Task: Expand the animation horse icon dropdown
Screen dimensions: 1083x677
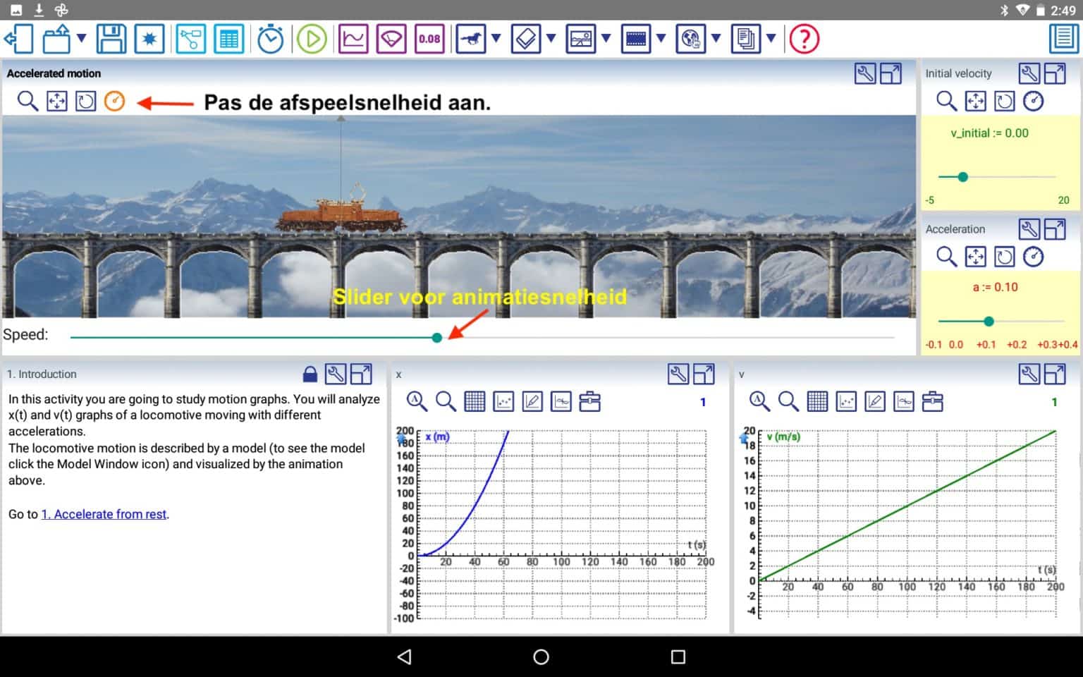Action: point(496,39)
